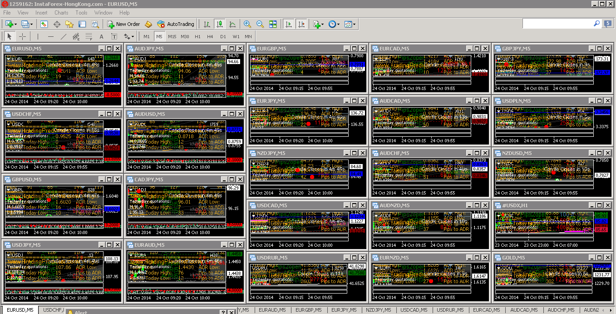Toggle Line Chart display mode
This screenshot has height=314, width=616.
click(x=232, y=24)
